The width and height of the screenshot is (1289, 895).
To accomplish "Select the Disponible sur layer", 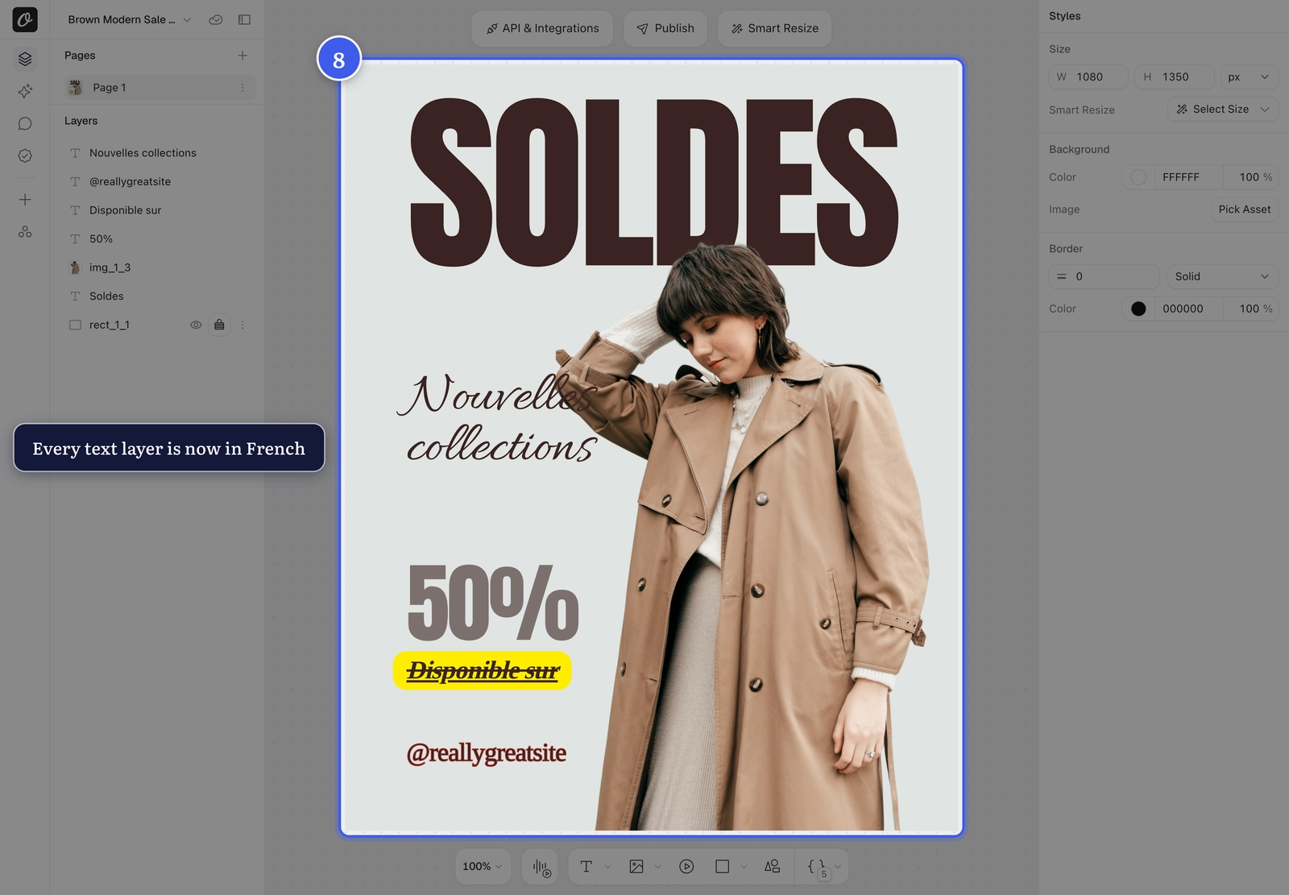I will click(158, 210).
